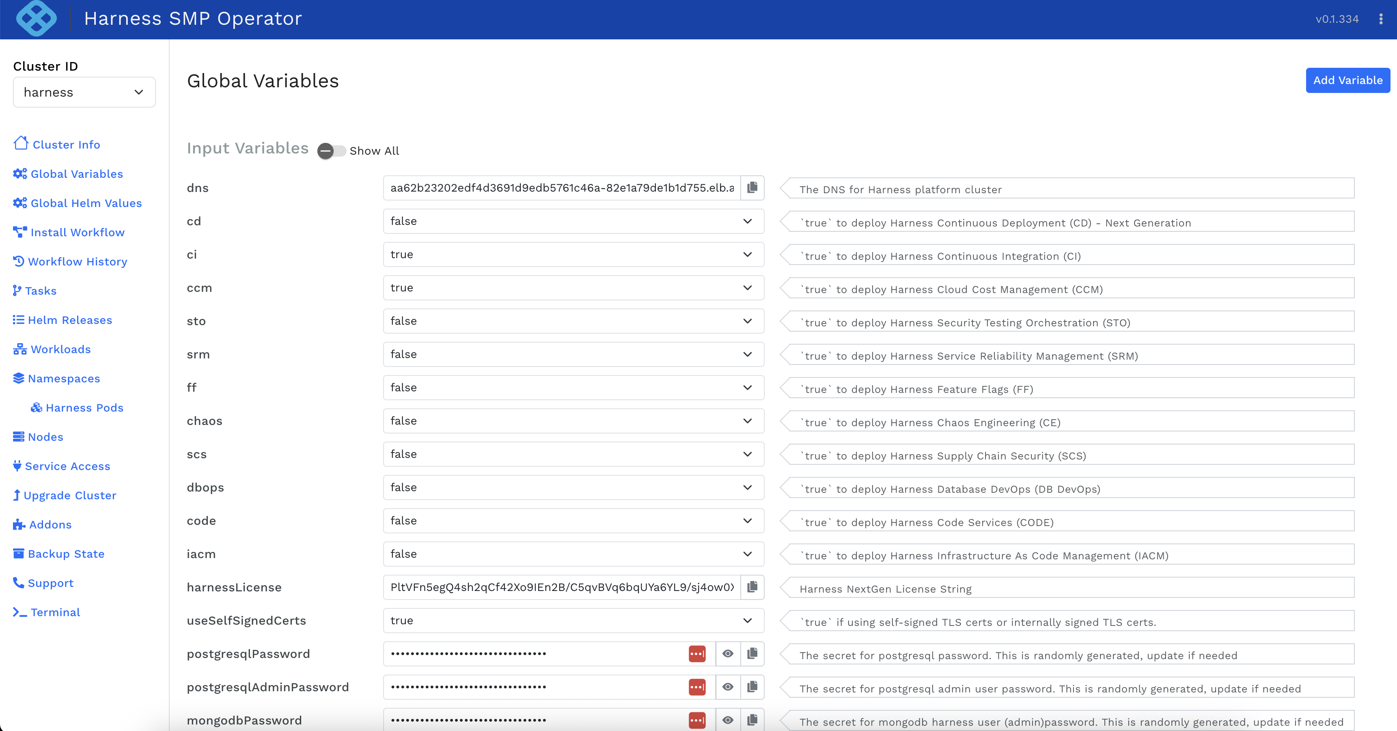Screen dimensions: 1397x731
Task: Click the Helm Releases list icon
Action: click(x=19, y=320)
